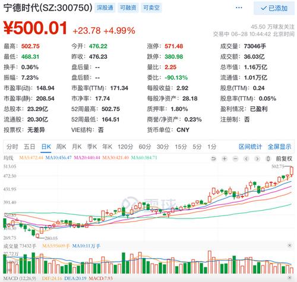Screen dimensions: 297x282
Task: Click the MA5:472.44 legend entry
Action: coord(31,158)
